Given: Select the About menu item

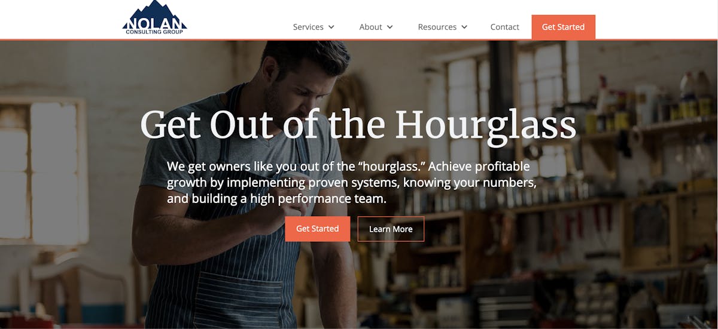Looking at the screenshot, I should click(x=370, y=27).
